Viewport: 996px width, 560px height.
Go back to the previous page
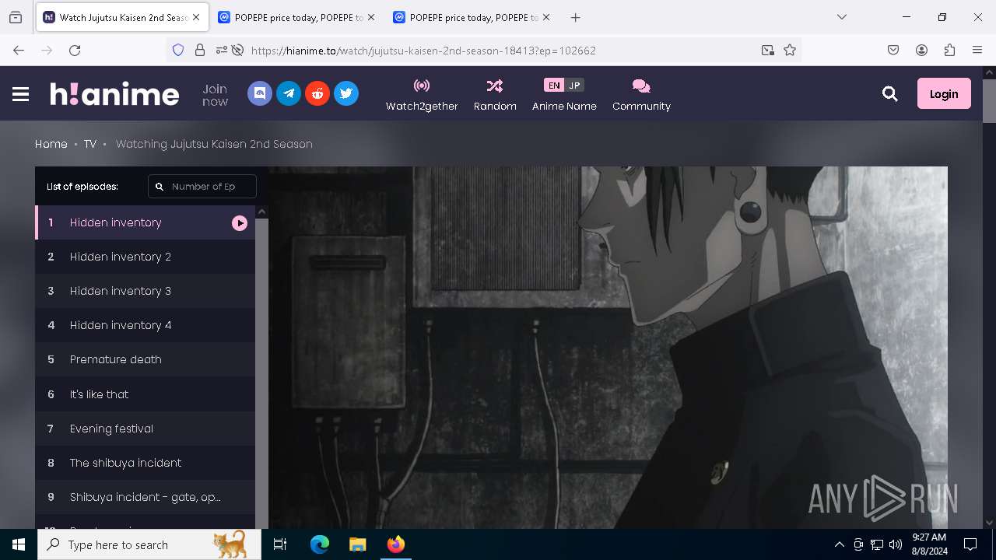19,50
